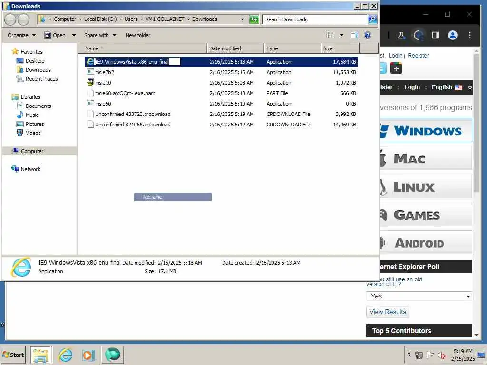Screen dimensions: 487x365
Task: Open the Start menu
Action: (13, 355)
